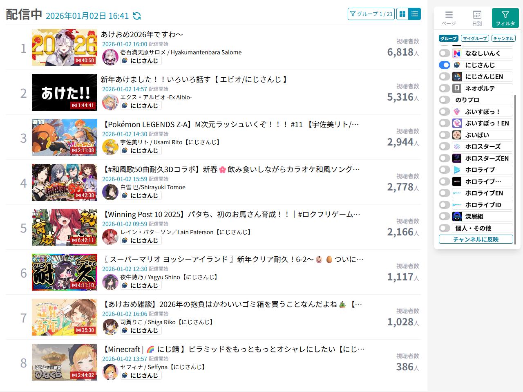523x392 pixels.
Task: Select the チャンネル filter tab
Action: tap(503, 38)
